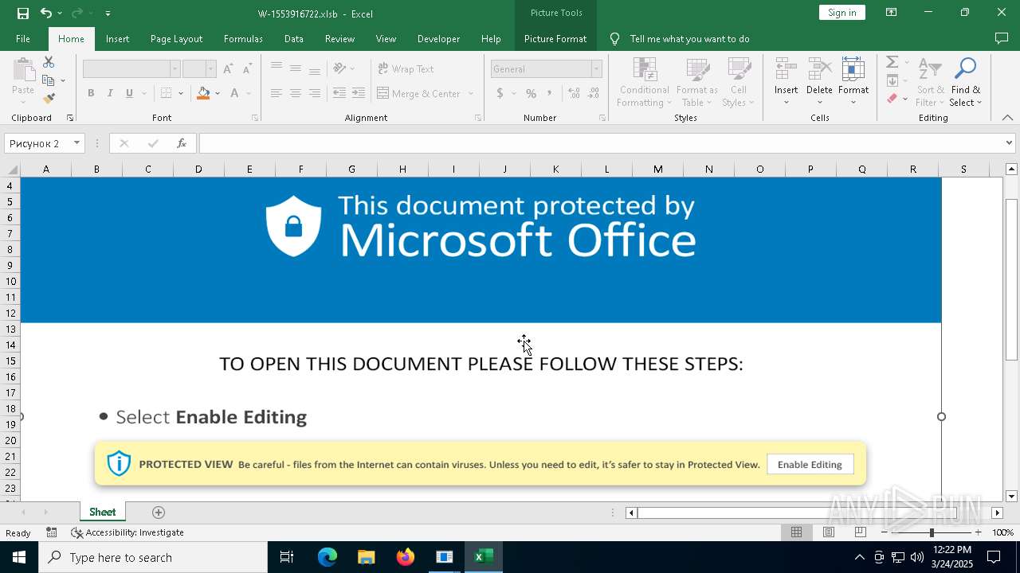
Task: Open File Explorer from the taskbar
Action: [366, 557]
